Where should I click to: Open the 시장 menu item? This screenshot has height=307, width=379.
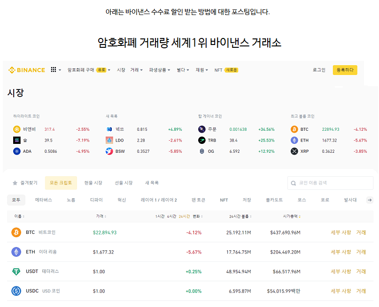click(x=121, y=70)
